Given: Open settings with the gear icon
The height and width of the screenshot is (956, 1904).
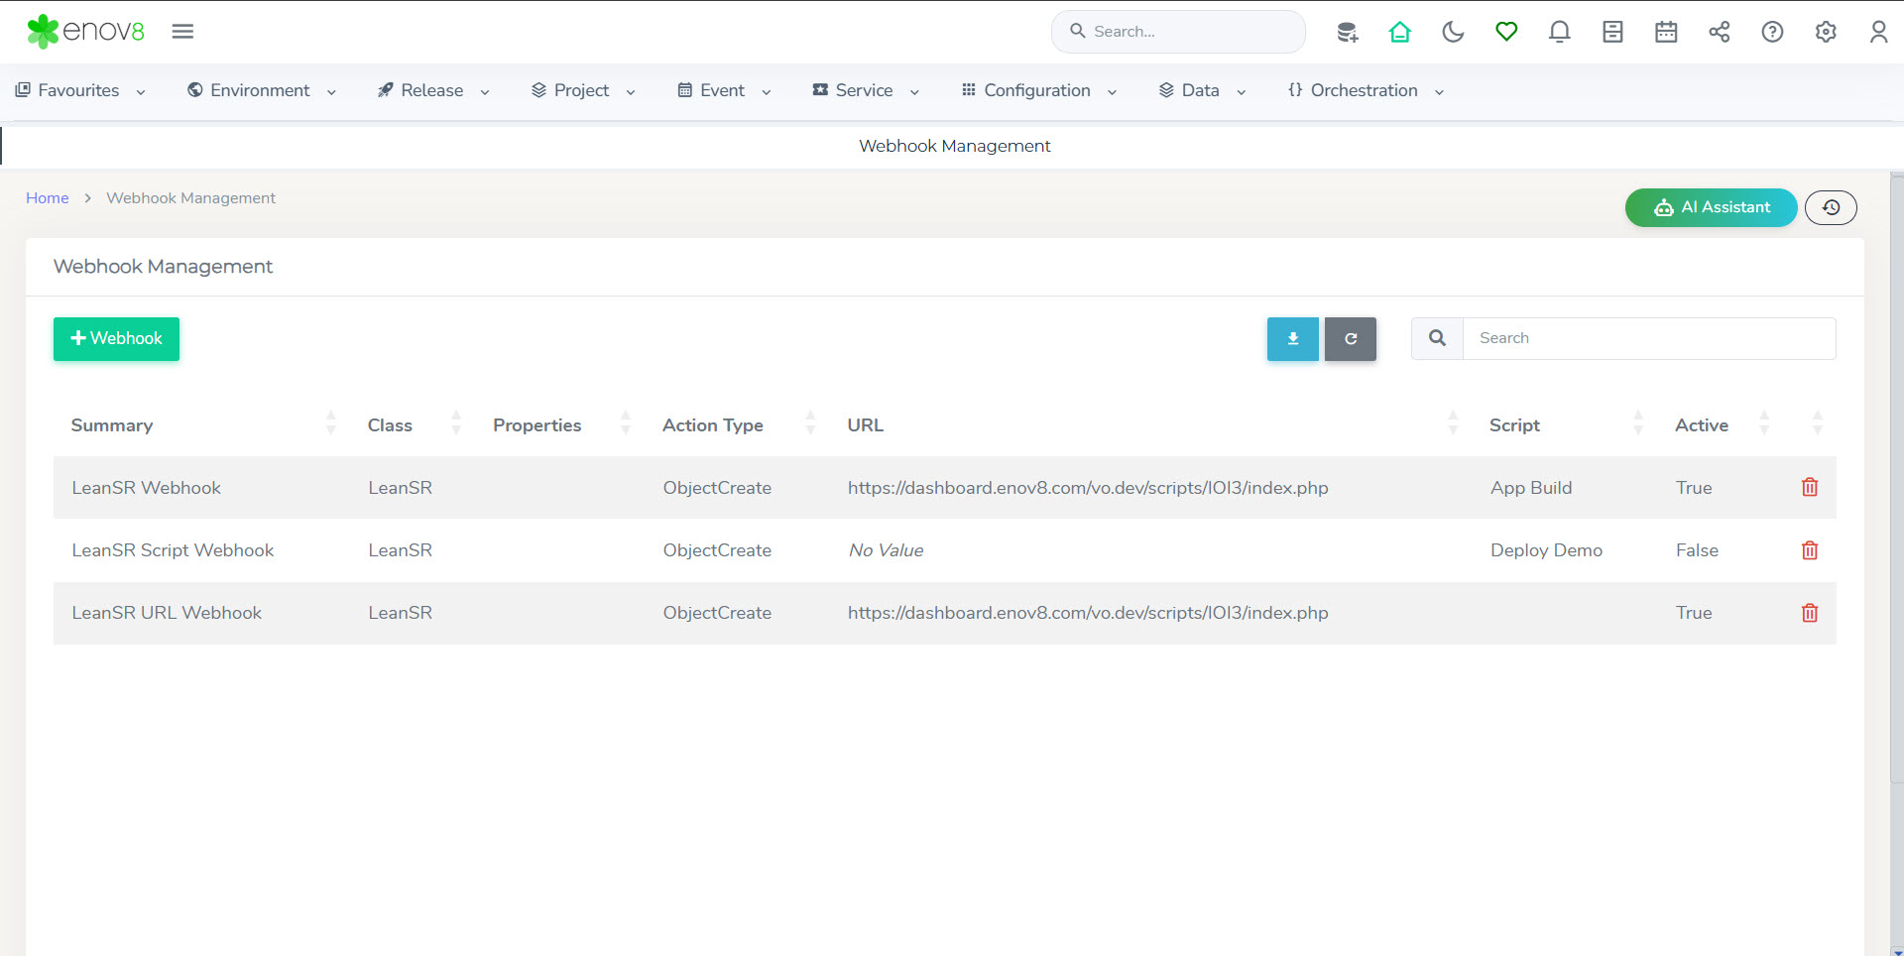Looking at the screenshot, I should pyautogui.click(x=1826, y=32).
